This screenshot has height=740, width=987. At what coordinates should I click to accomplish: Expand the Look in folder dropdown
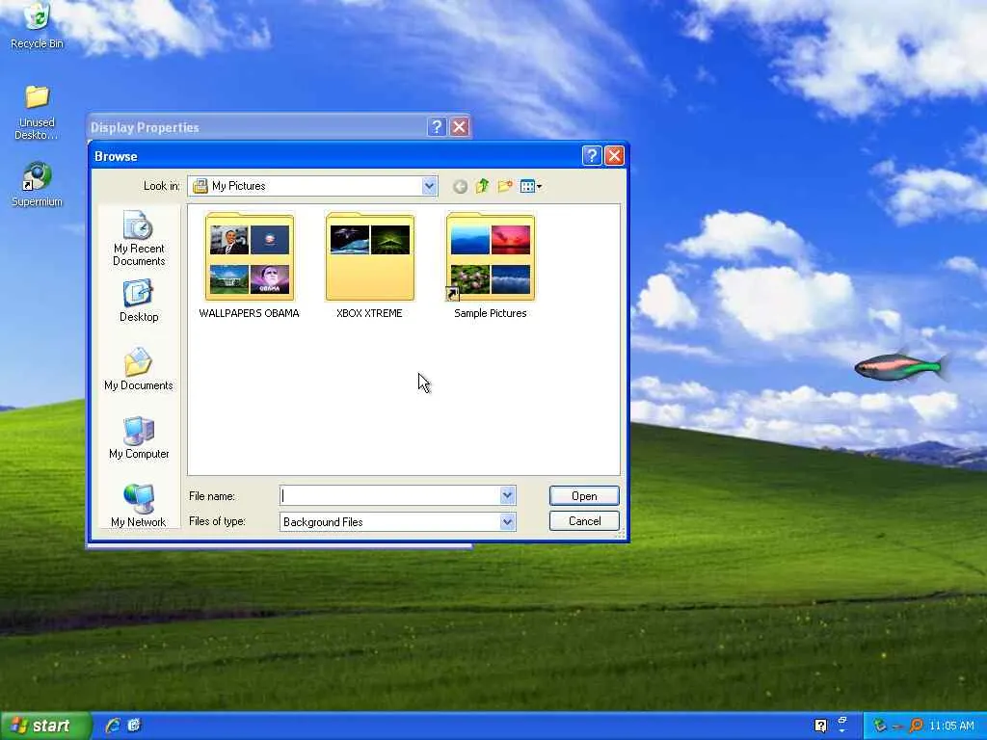[429, 186]
